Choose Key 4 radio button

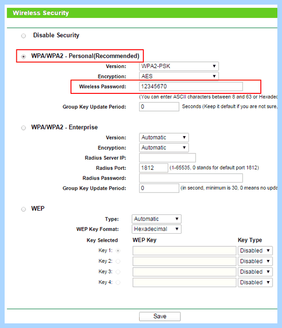pyautogui.click(x=118, y=282)
